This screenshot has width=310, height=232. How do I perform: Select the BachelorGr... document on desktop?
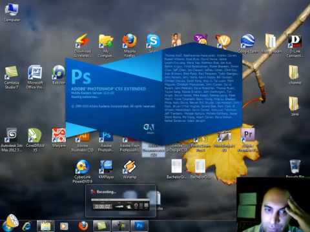click(176, 169)
